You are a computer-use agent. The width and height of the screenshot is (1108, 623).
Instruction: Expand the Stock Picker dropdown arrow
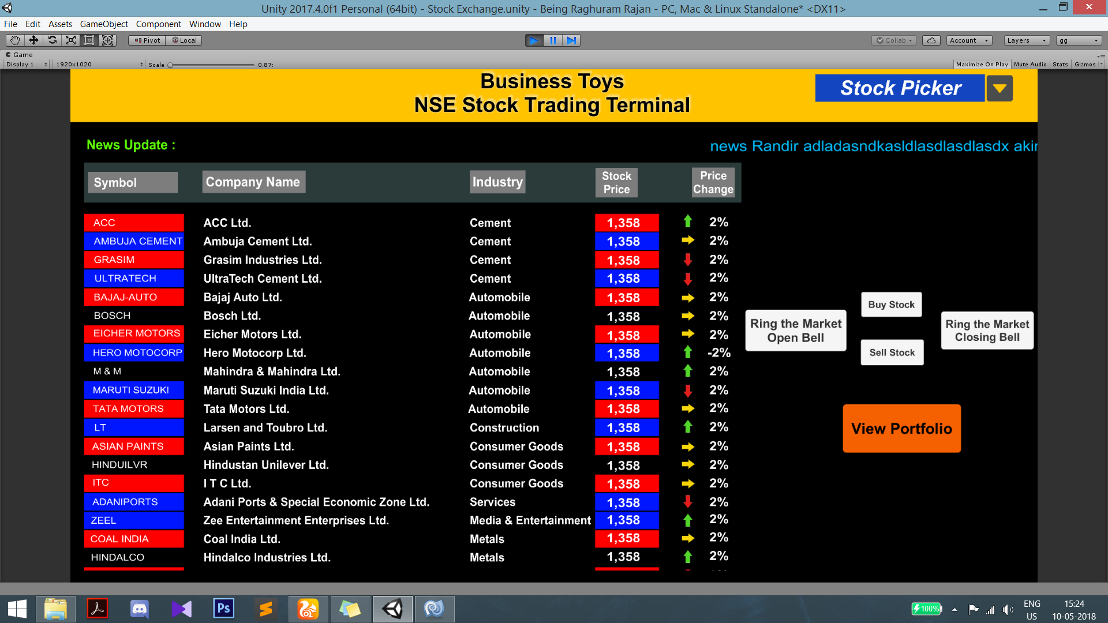(x=999, y=88)
